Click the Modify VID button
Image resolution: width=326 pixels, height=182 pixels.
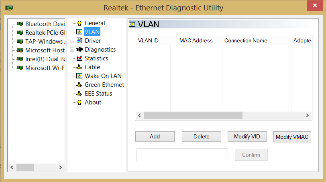click(x=247, y=136)
